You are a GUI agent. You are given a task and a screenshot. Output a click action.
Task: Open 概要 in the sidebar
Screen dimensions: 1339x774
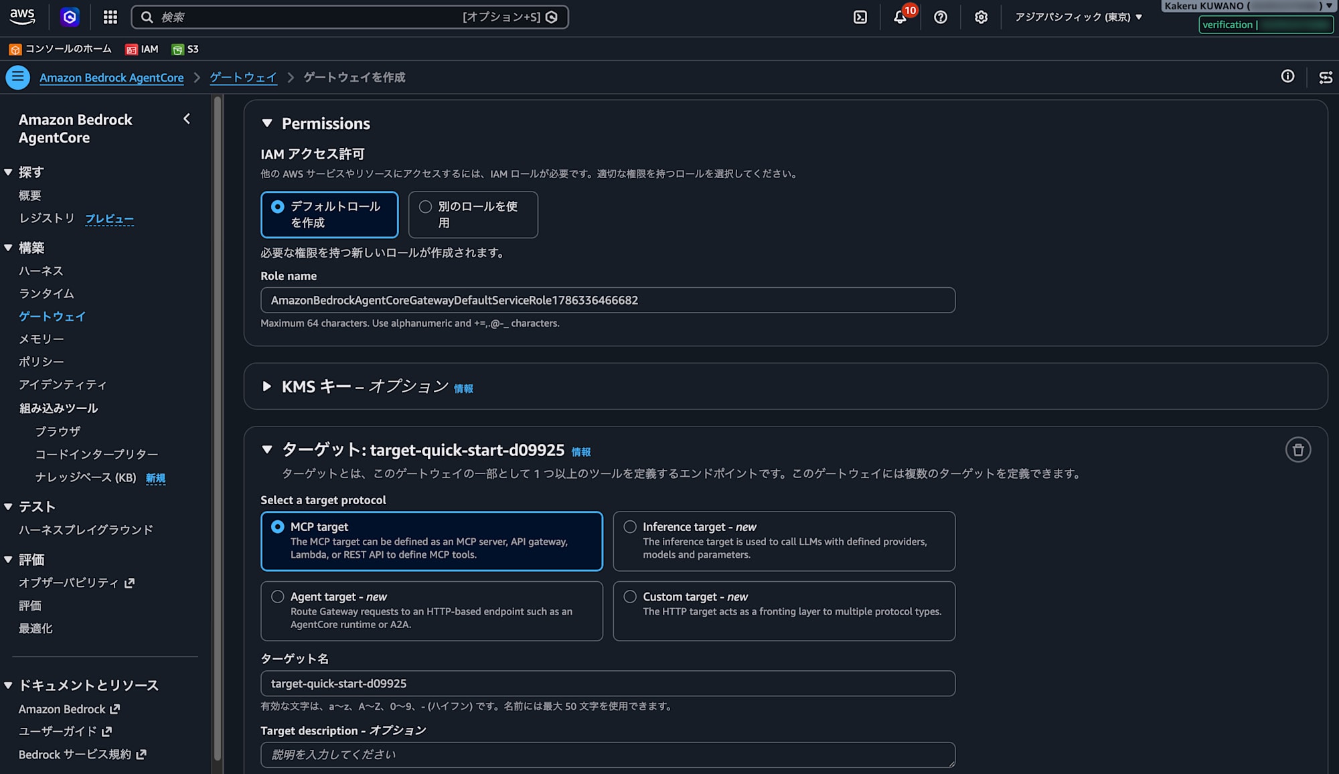[x=30, y=196]
